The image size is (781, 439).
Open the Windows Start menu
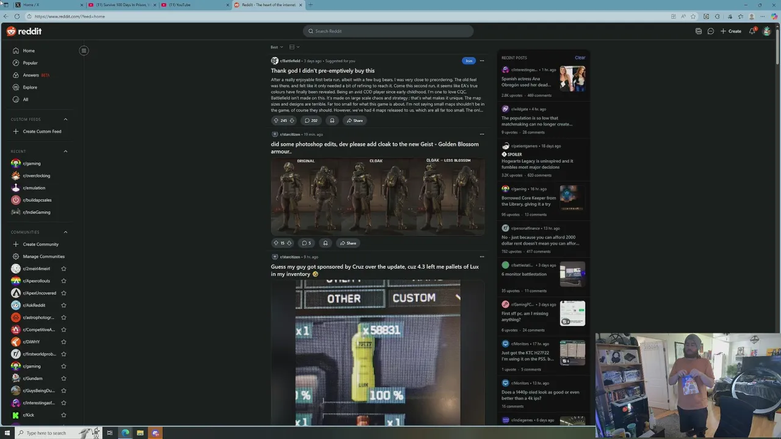tap(7, 433)
